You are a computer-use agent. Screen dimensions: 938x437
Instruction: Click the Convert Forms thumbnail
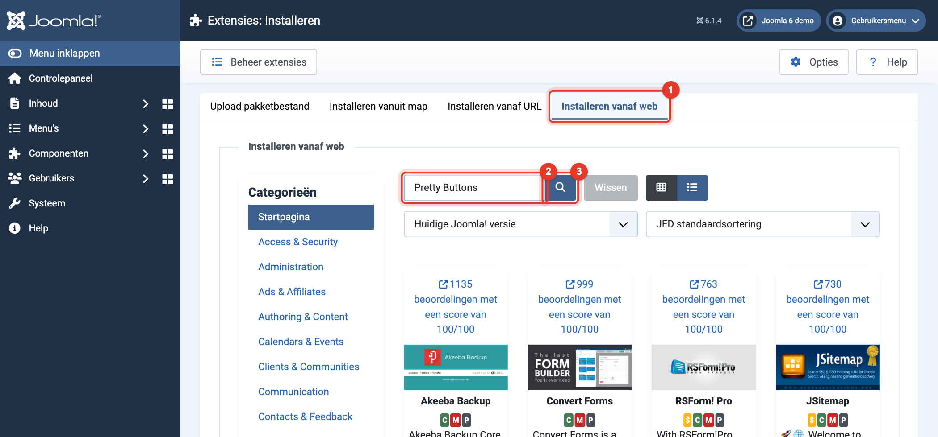[579, 367]
